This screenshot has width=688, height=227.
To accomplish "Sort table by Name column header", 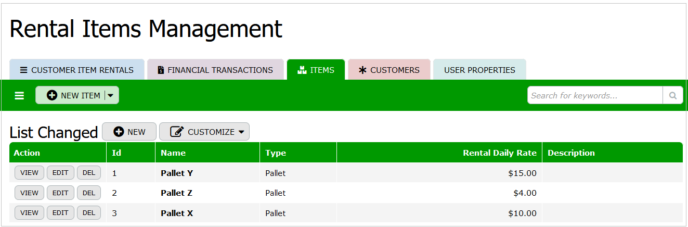I will coord(173,153).
